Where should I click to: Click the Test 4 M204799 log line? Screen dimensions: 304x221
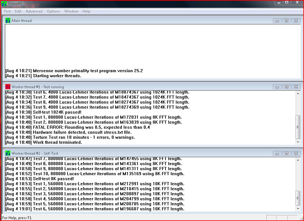95,199
